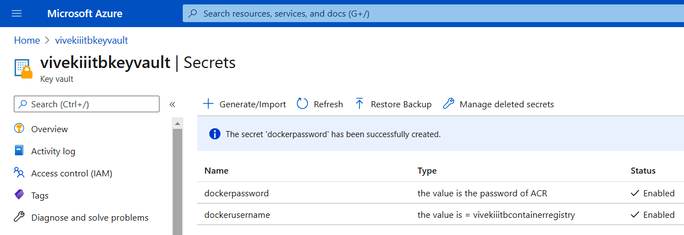This screenshot has height=235, width=684.
Task: Click the Activity log icon
Action: click(19, 151)
